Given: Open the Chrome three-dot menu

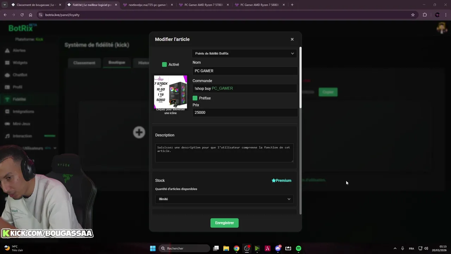Looking at the screenshot, I should pyautogui.click(x=446, y=15).
